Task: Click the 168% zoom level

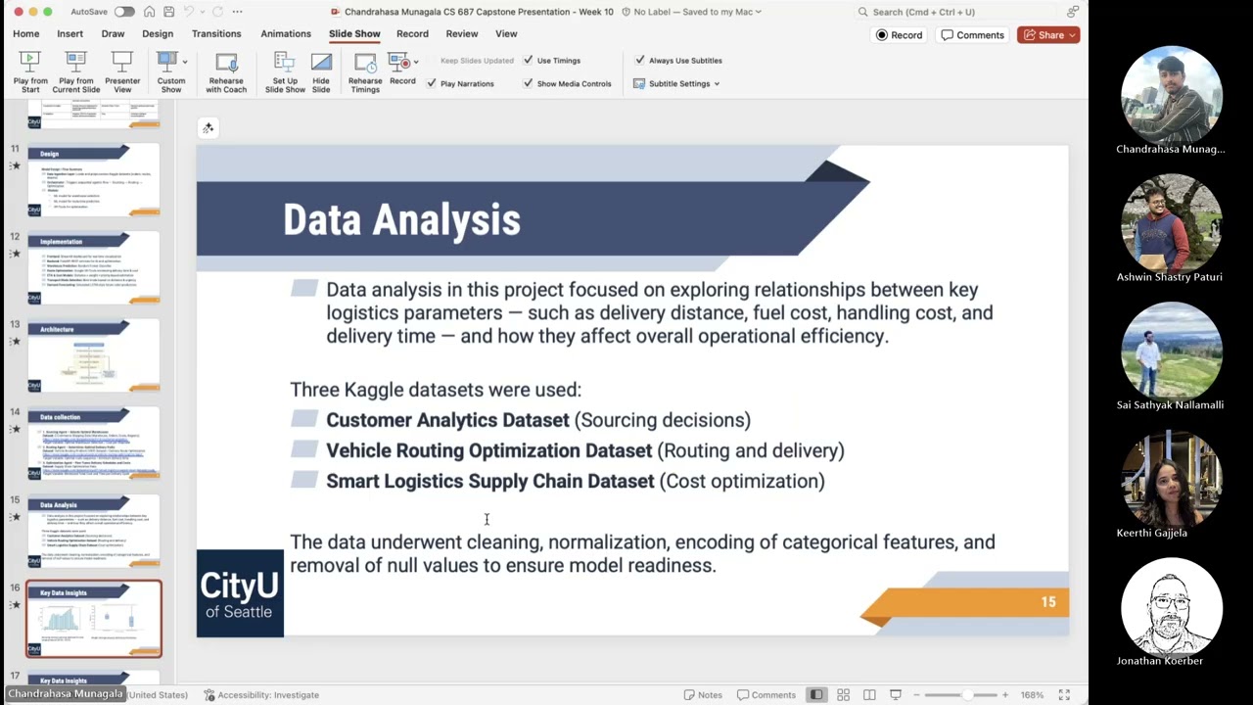Action: pos(1032,695)
